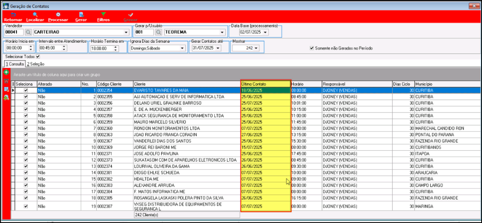
Task: Open the grid column chooser icon
Action: coord(13,84)
